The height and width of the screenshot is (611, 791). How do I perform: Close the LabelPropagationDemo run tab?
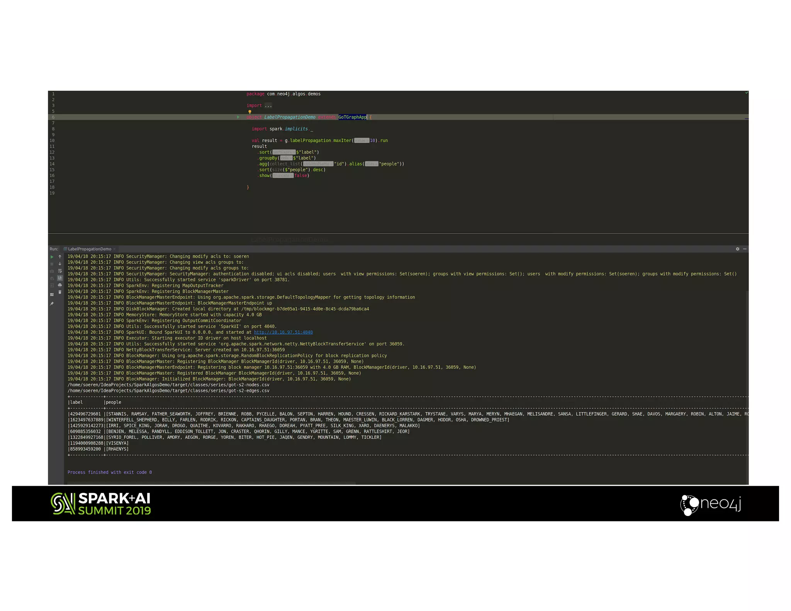pyautogui.click(x=114, y=249)
